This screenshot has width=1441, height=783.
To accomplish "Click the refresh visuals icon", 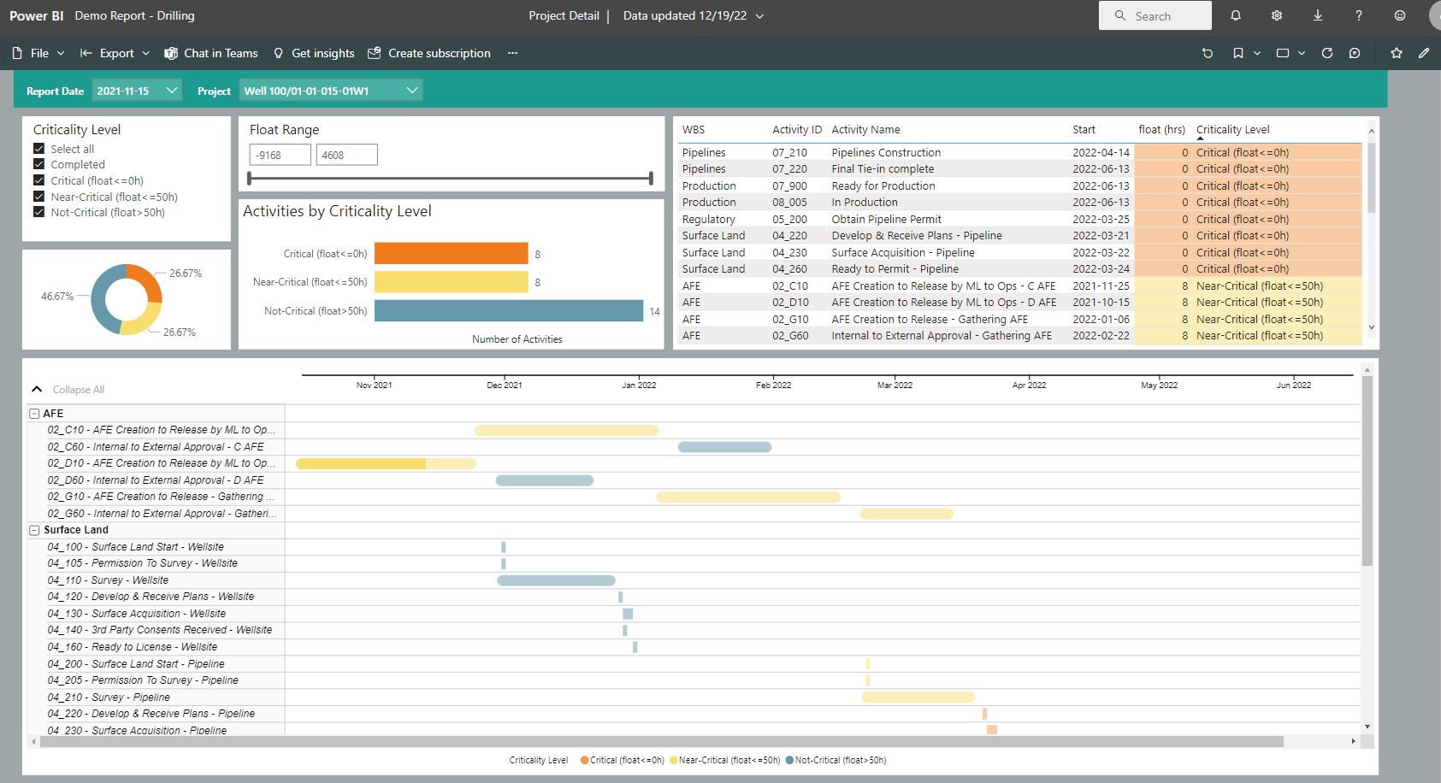I will point(1327,53).
